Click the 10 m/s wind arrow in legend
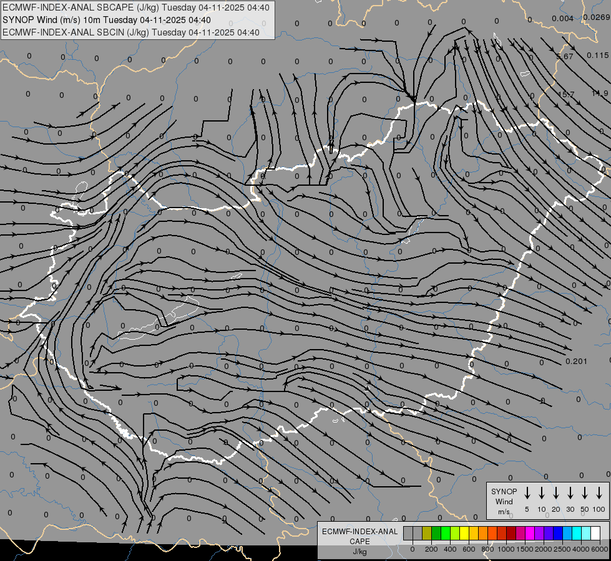 click(542, 493)
